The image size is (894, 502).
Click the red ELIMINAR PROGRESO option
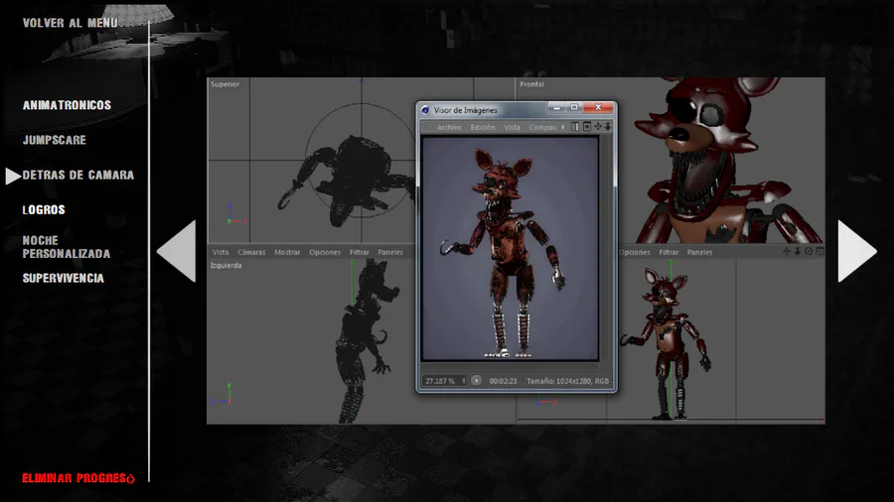78,478
